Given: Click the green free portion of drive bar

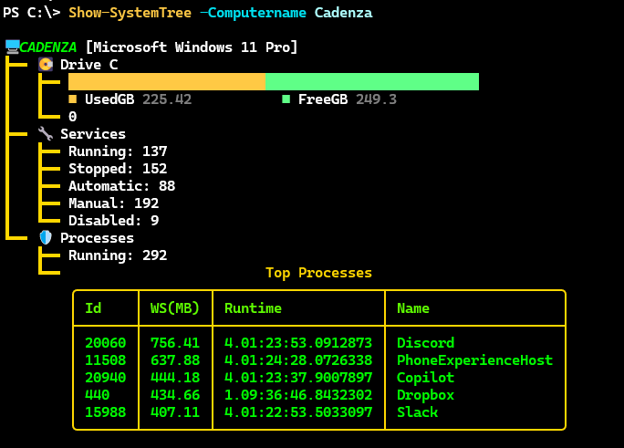Looking at the screenshot, I should (372, 81).
